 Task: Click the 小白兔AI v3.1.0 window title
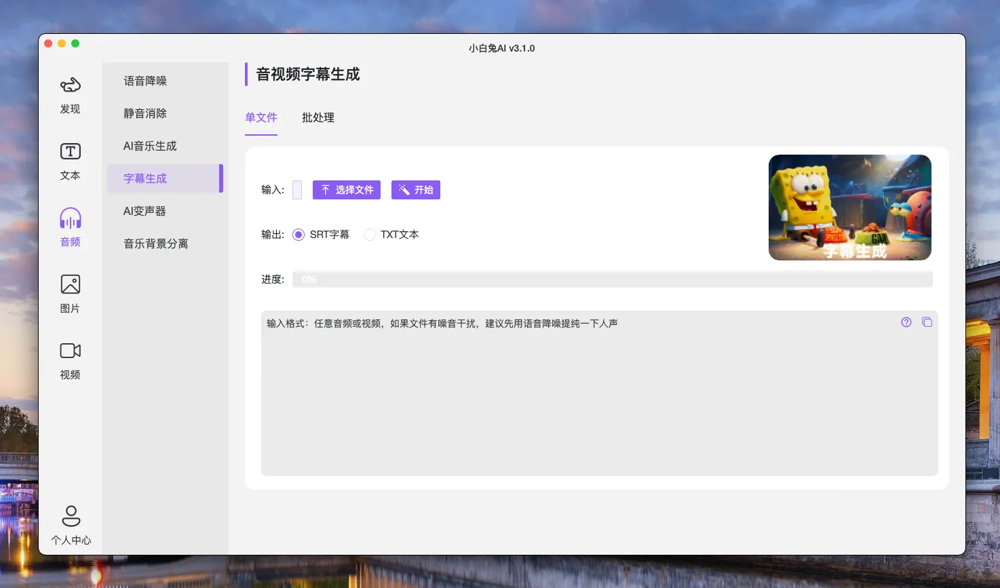(x=502, y=48)
